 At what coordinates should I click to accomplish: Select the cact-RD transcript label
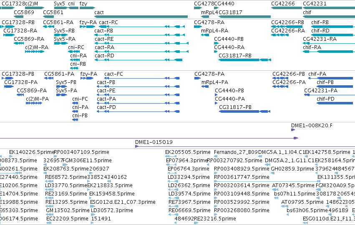point(104,56)
